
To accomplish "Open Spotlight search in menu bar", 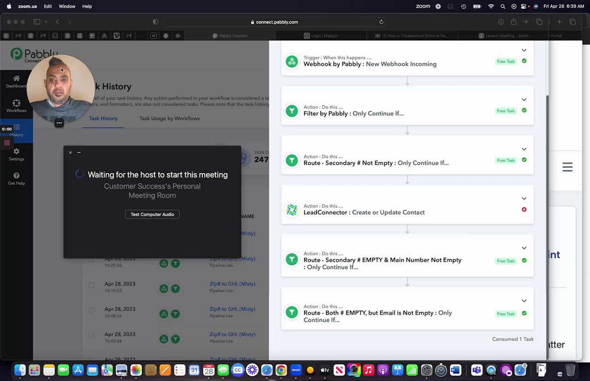I will (x=502, y=6).
